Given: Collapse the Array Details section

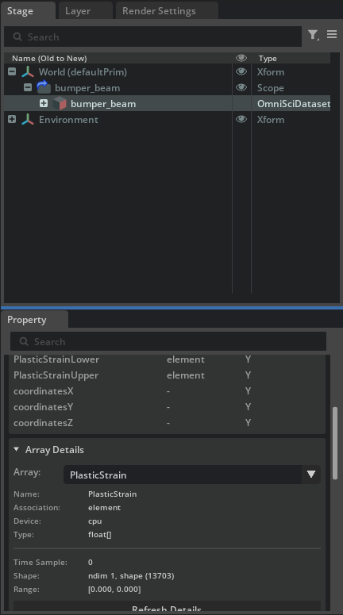Looking at the screenshot, I should [17, 449].
